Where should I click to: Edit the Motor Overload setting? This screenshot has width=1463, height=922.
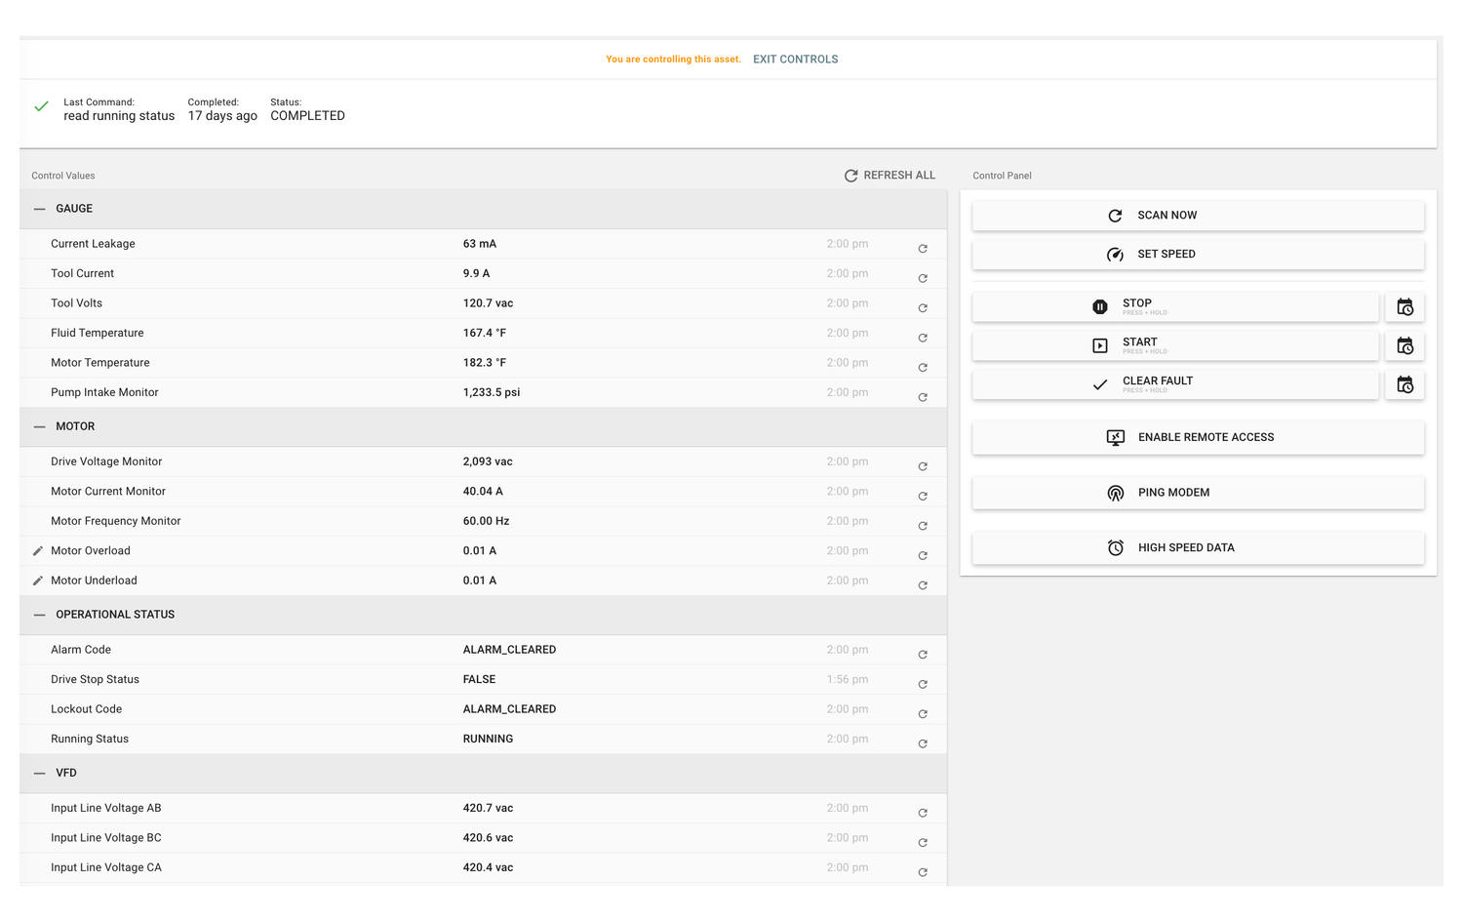[37, 550]
